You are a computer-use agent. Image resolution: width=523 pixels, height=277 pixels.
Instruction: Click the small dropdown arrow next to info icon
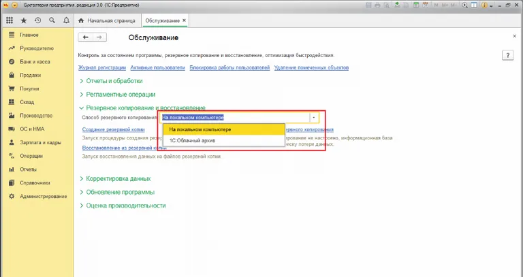coord(490,5)
